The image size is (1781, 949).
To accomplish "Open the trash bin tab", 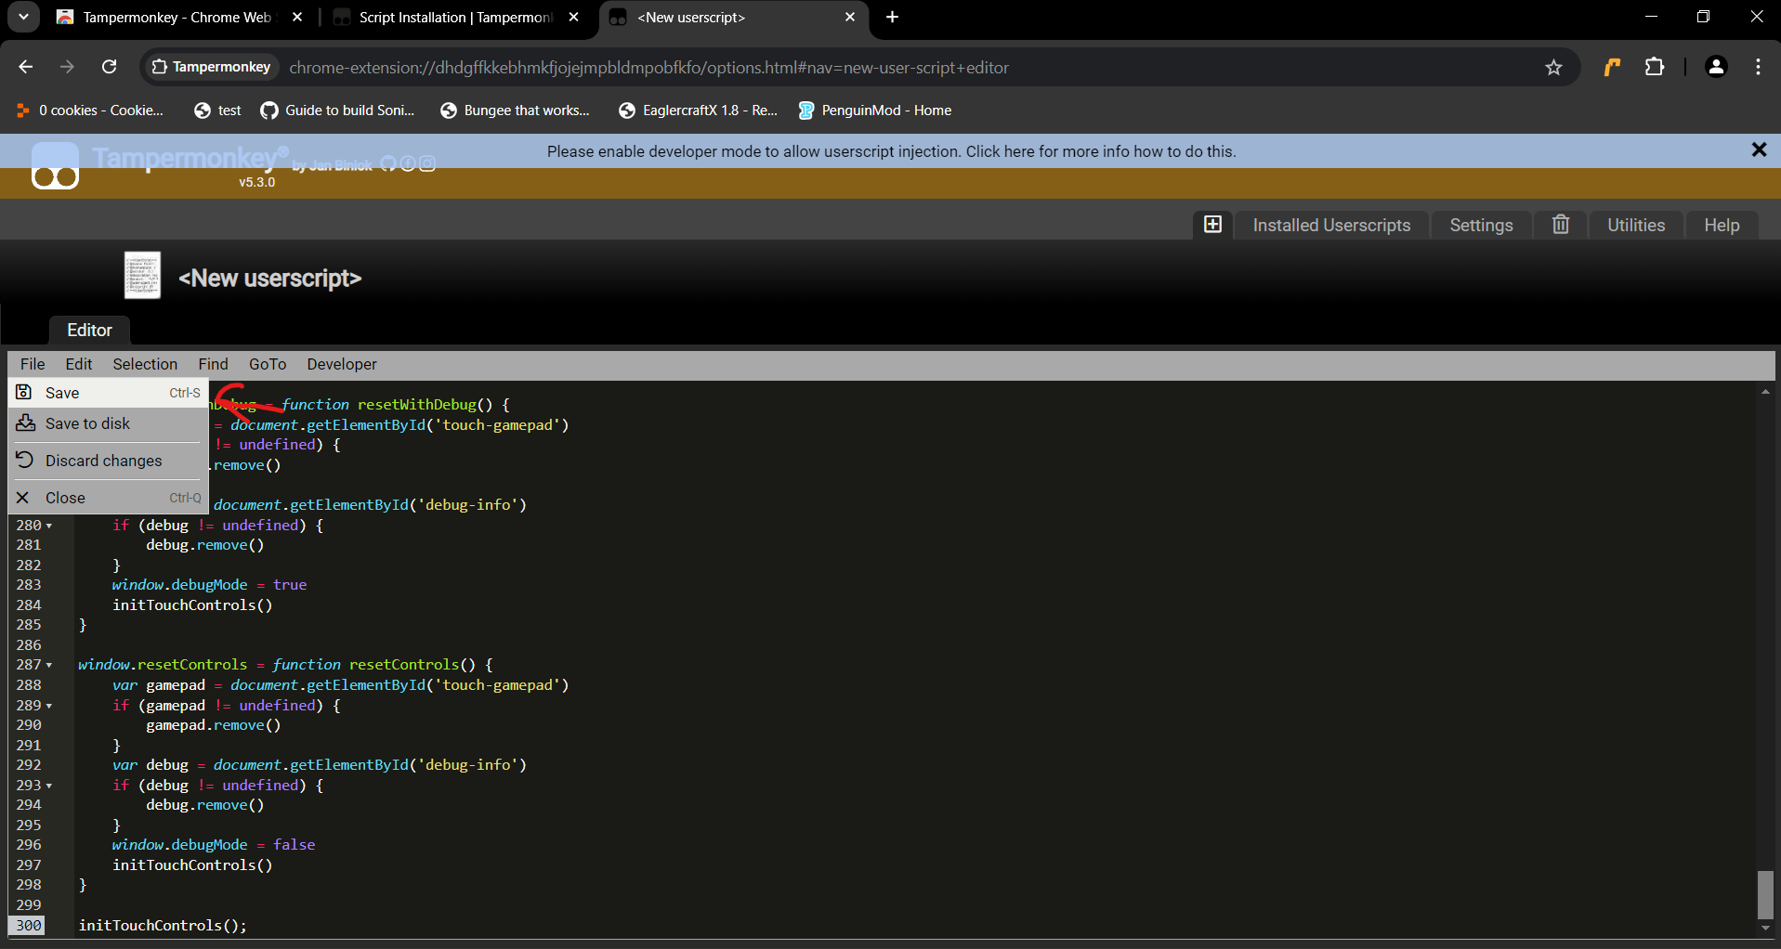I will point(1561,225).
